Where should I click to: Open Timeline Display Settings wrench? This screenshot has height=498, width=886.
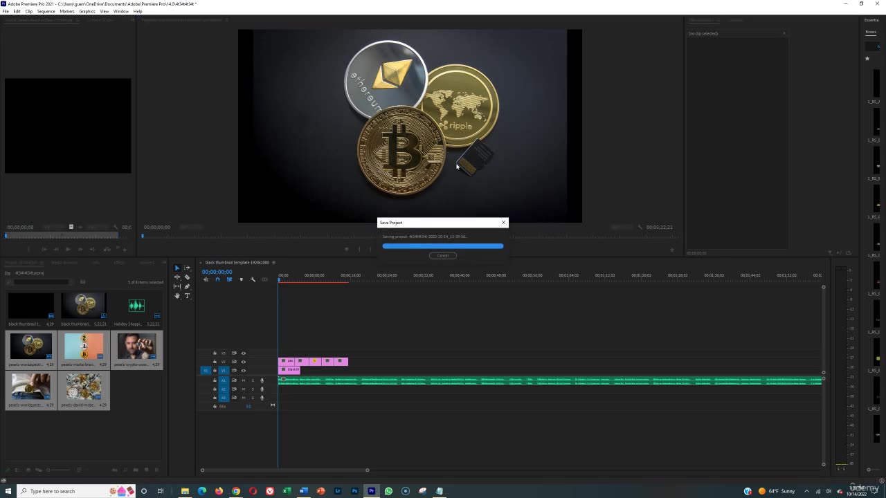(253, 279)
